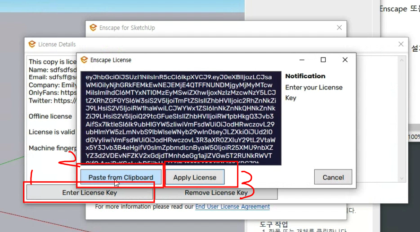Close the Enscape License window
Screen dimensions: 420x232
(345, 60)
